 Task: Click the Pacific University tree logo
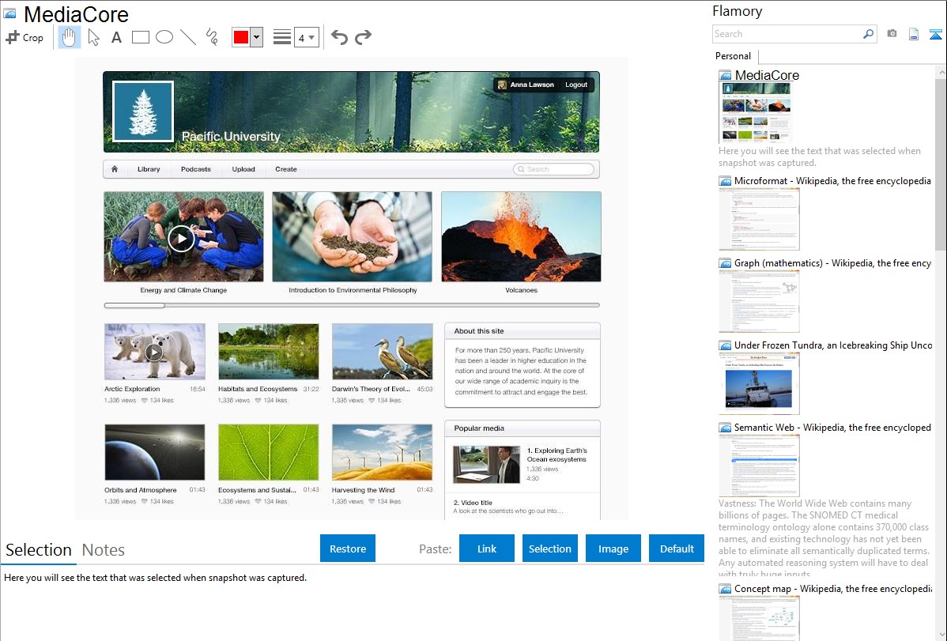click(143, 111)
